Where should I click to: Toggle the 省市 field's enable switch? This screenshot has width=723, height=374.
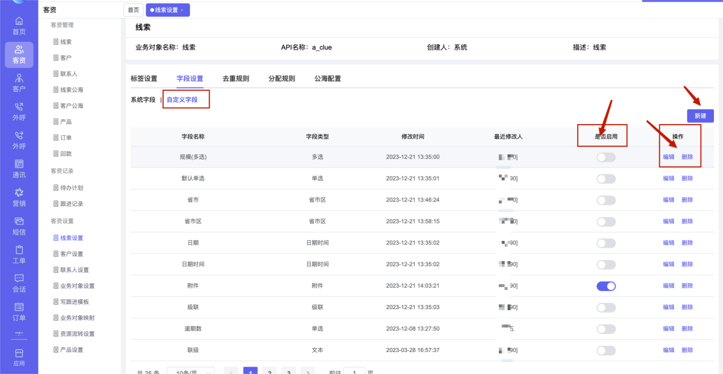point(606,200)
